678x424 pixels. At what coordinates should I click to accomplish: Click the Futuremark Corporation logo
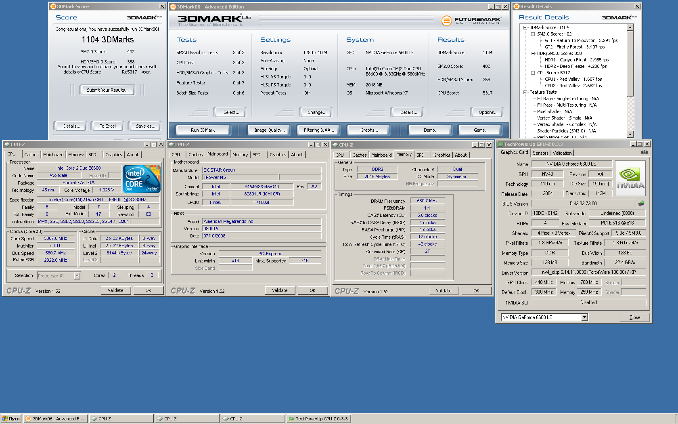(x=471, y=20)
